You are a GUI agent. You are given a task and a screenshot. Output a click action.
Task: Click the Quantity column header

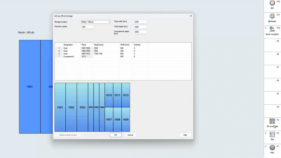pos(137,45)
